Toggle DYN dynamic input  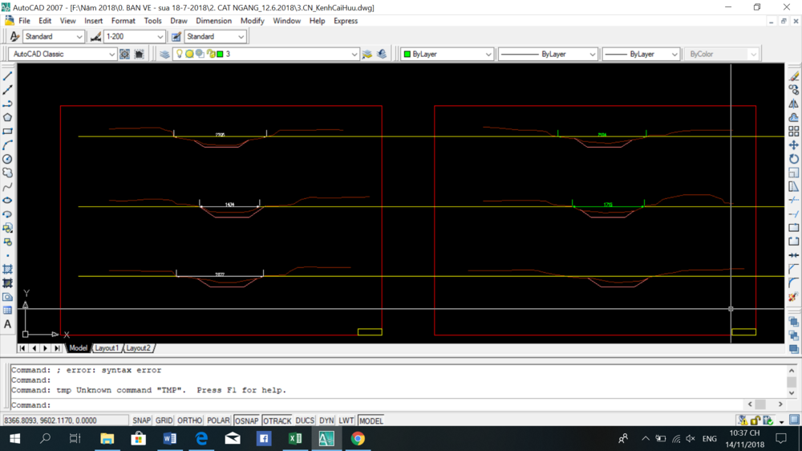(326, 421)
